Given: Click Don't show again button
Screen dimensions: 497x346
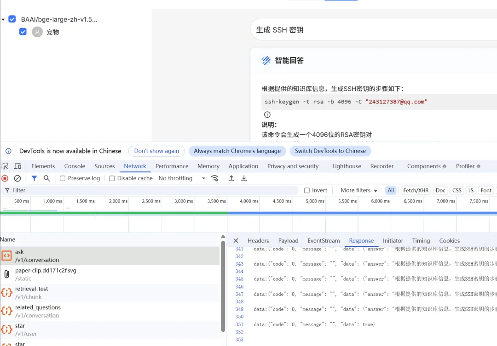Looking at the screenshot, I should pos(156,151).
